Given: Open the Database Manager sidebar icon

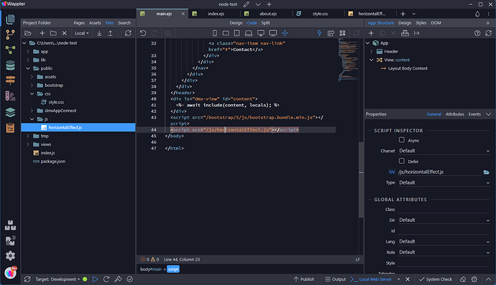Looking at the screenshot, I should click(10, 65).
